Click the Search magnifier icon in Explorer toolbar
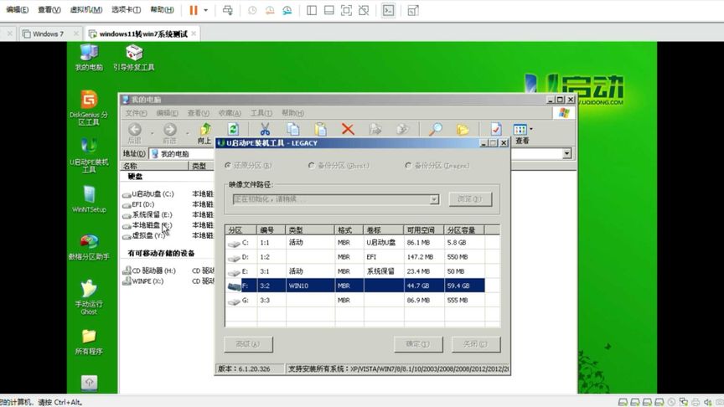This screenshot has width=724, height=407. 435,130
